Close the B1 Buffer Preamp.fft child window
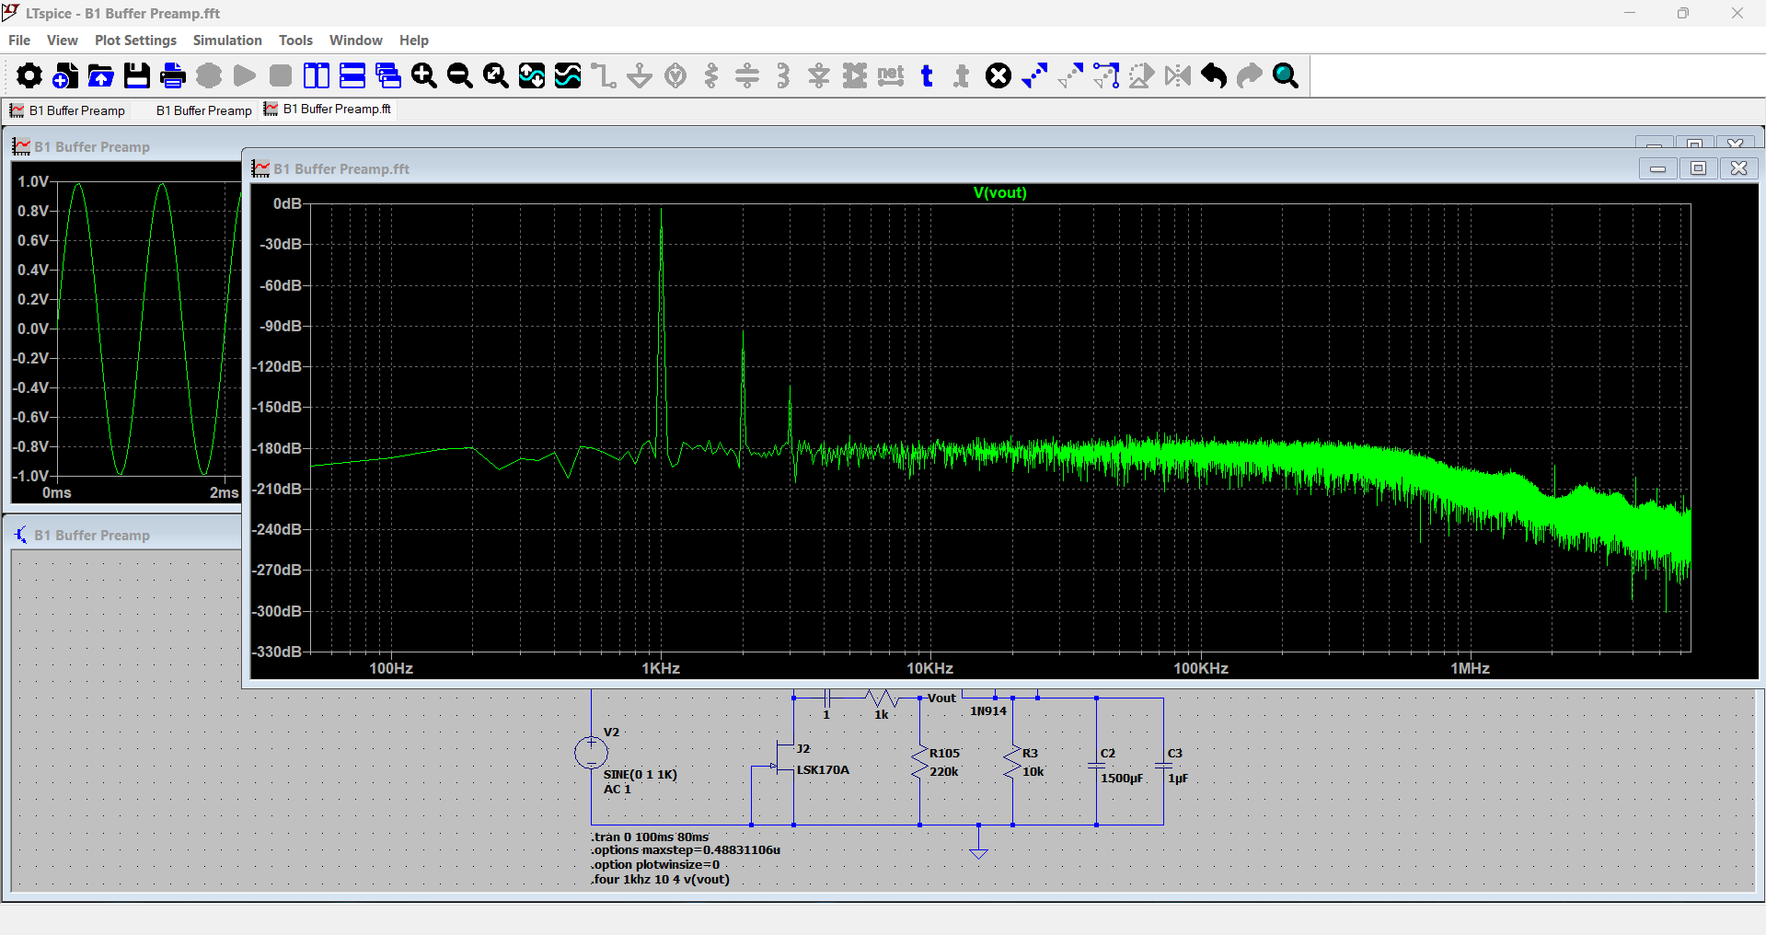 (x=1738, y=168)
